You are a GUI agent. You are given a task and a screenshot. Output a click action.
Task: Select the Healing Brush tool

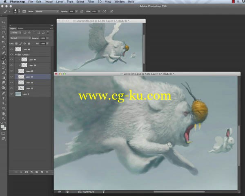tap(3, 53)
